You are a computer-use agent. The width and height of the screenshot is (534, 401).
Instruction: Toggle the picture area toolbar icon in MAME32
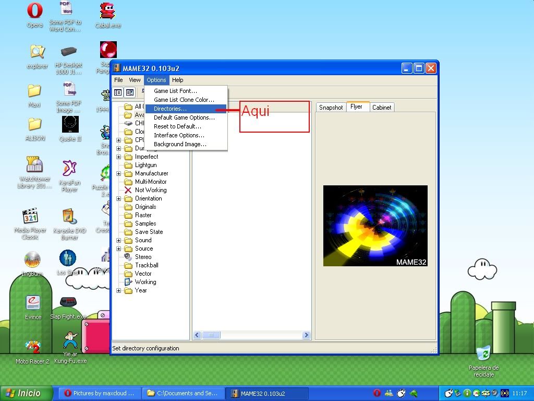(130, 92)
